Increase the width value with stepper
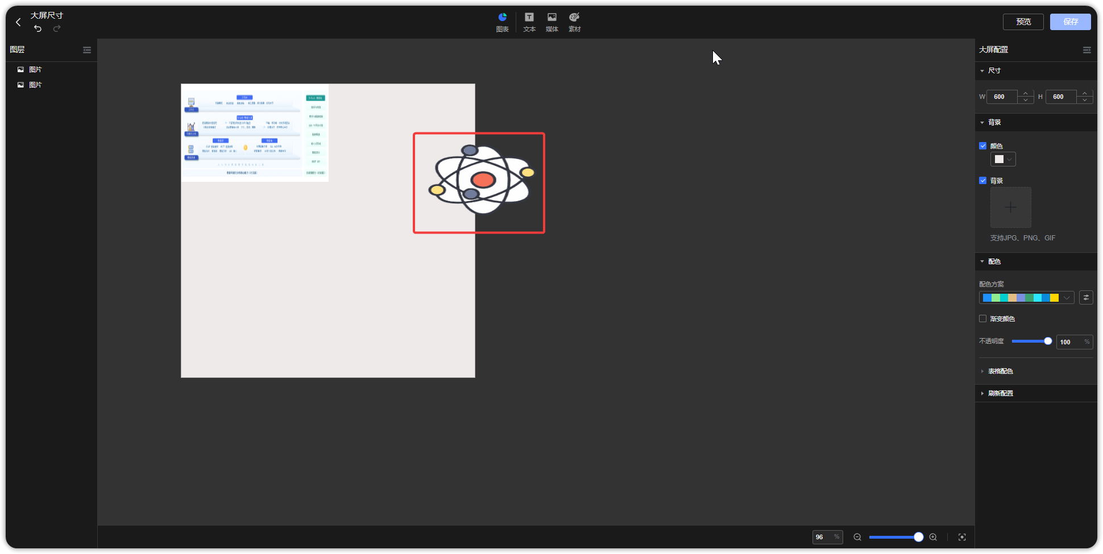Screen dimensions: 1103x554 [x=1026, y=93]
